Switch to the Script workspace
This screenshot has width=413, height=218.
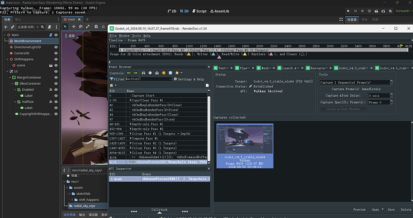click(x=199, y=11)
